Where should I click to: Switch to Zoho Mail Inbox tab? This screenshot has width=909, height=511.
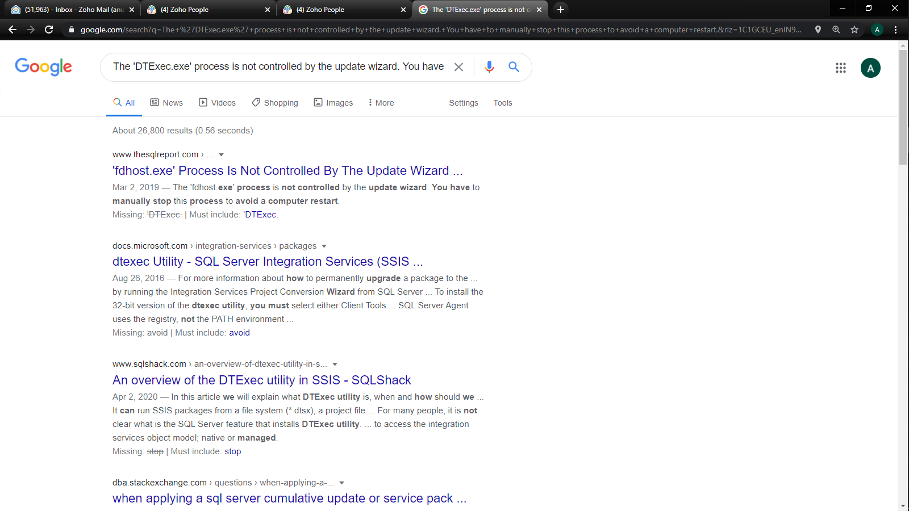point(71,10)
